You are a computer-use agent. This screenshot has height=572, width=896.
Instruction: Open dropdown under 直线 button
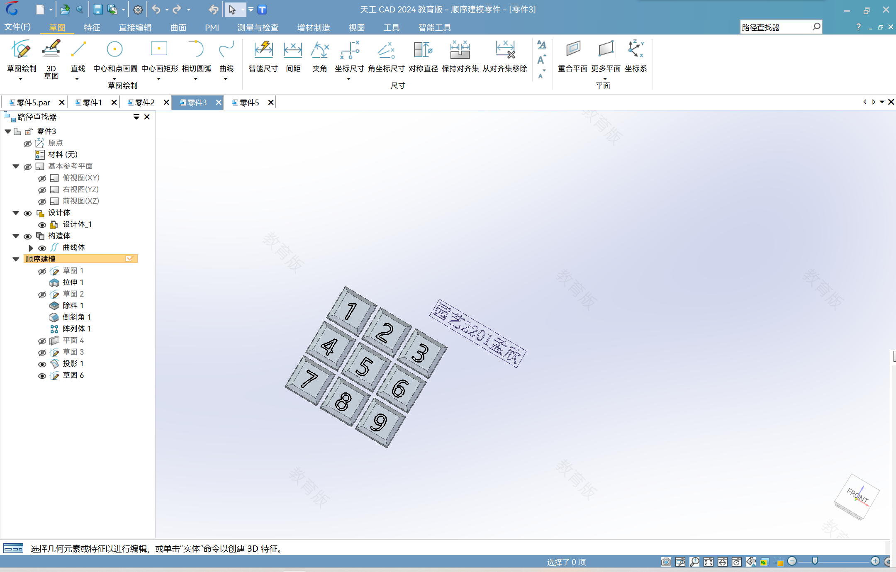[77, 79]
